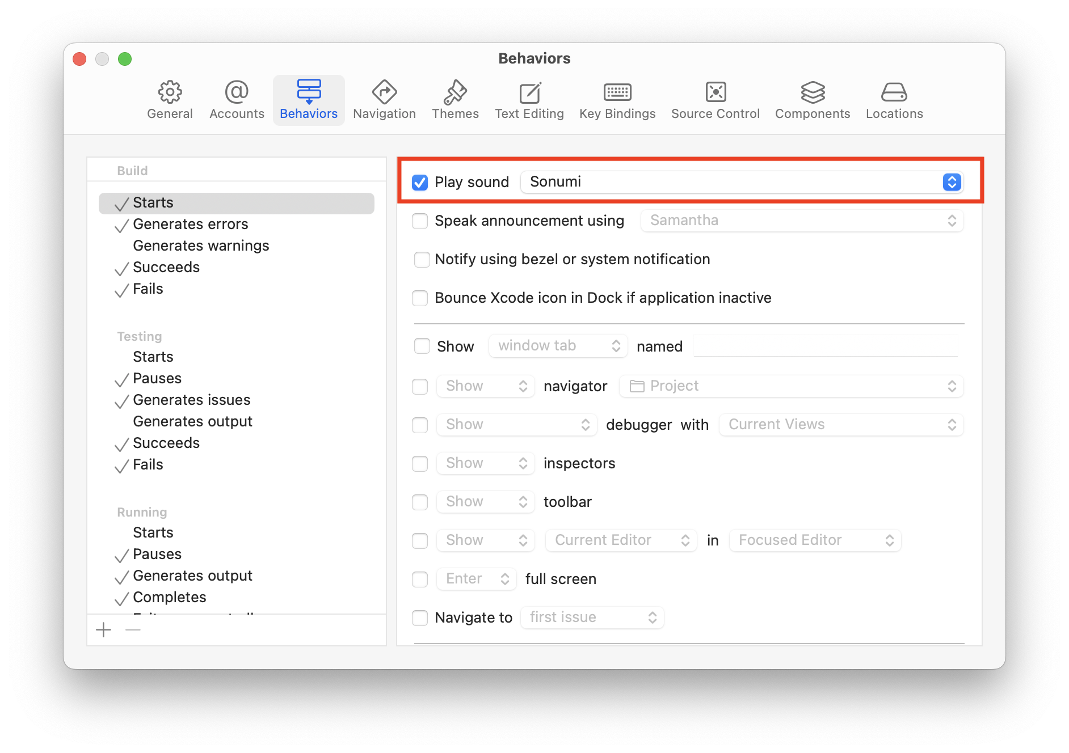This screenshot has width=1069, height=753.
Task: Open the Project navigator dropdown
Action: coord(791,386)
